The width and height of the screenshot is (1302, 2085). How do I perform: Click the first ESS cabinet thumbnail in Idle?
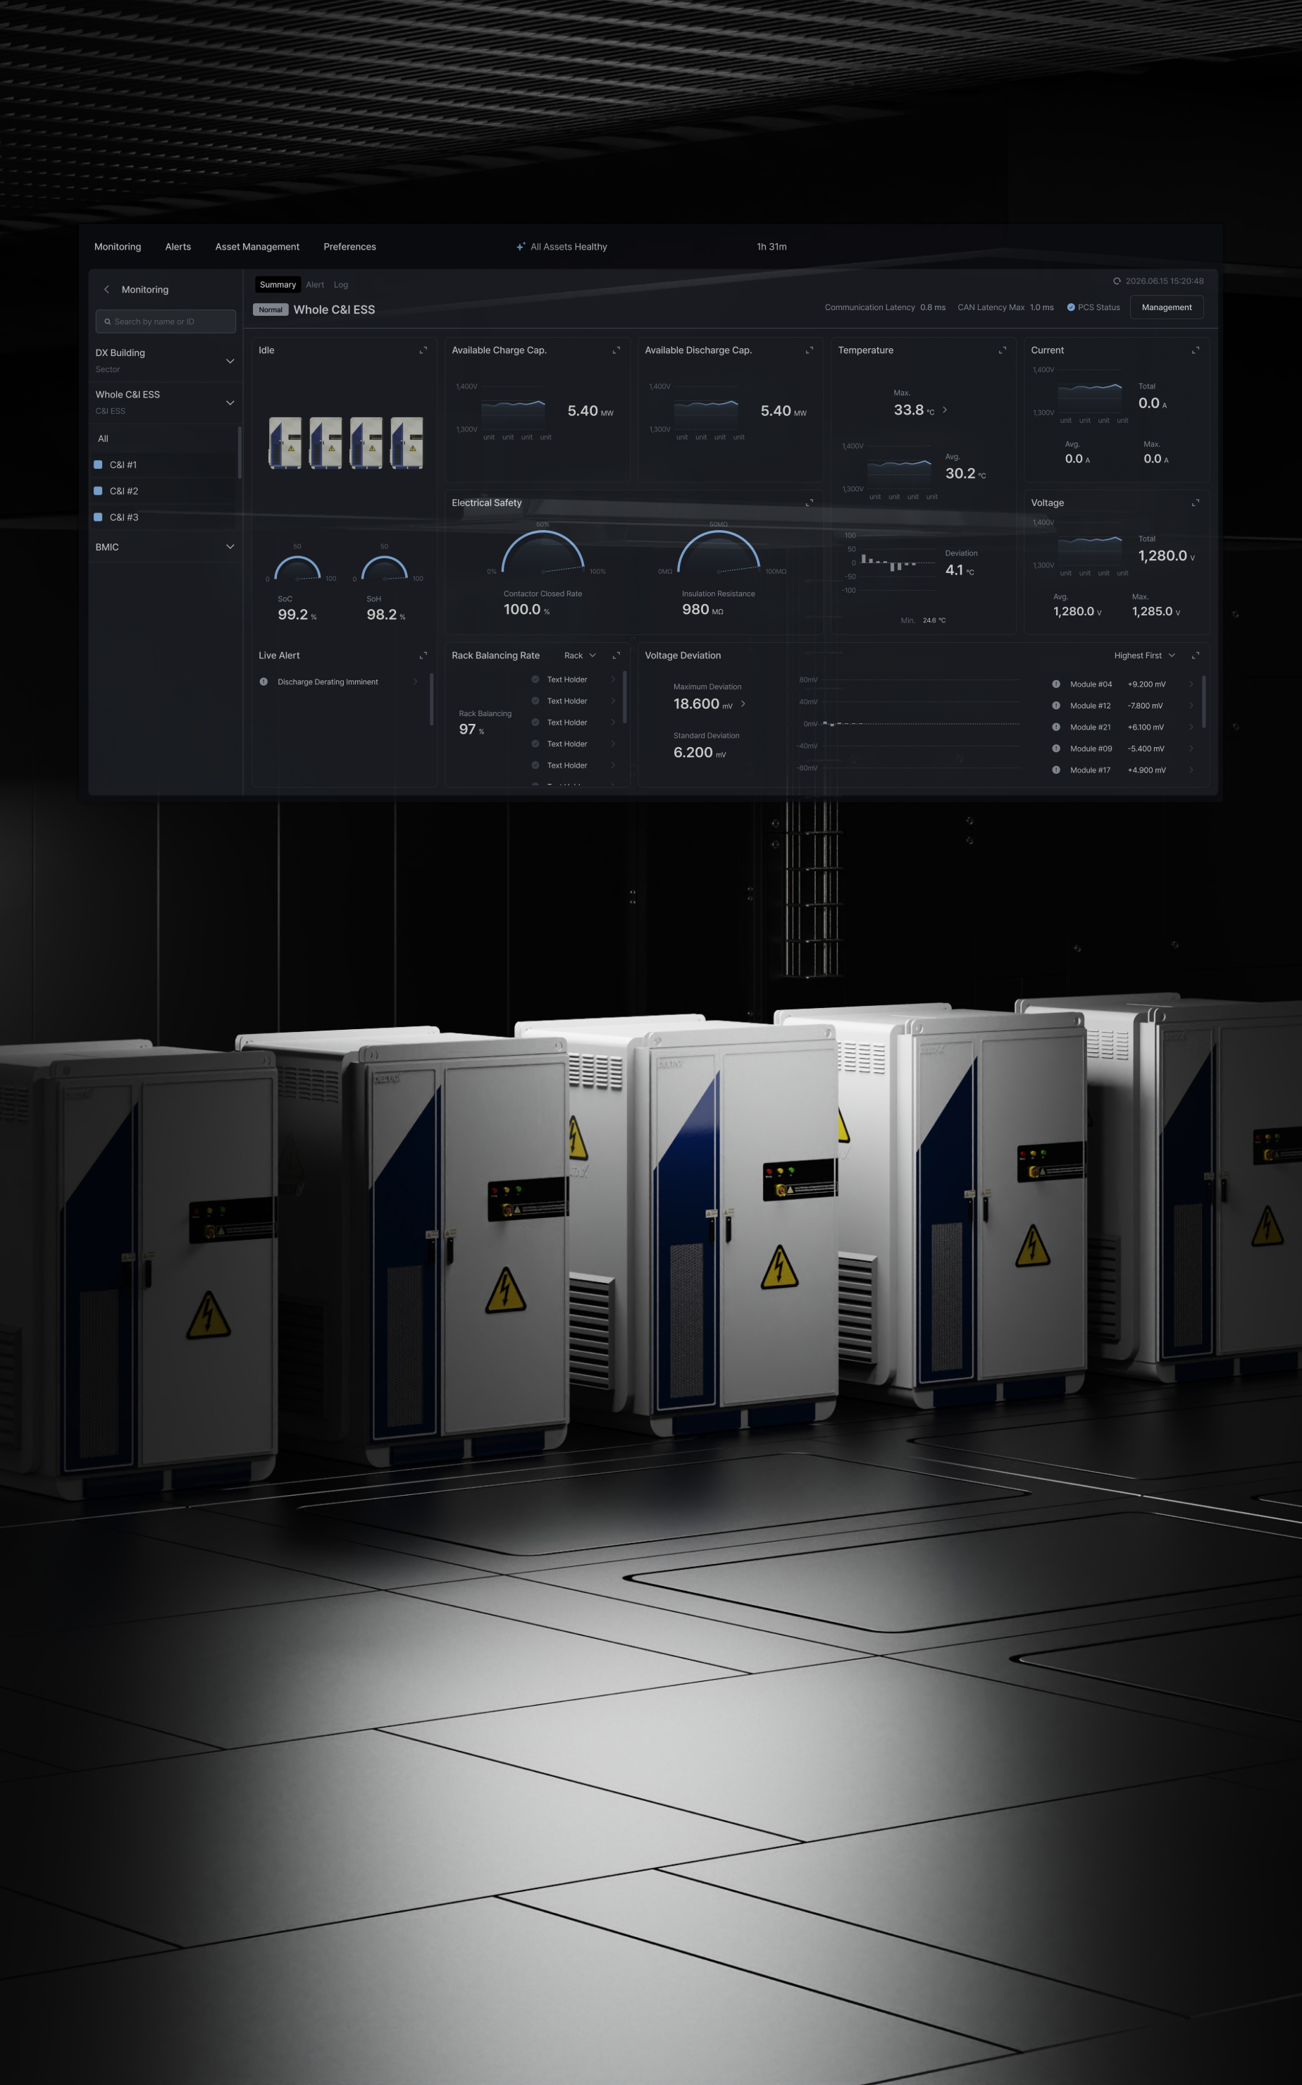click(x=285, y=443)
